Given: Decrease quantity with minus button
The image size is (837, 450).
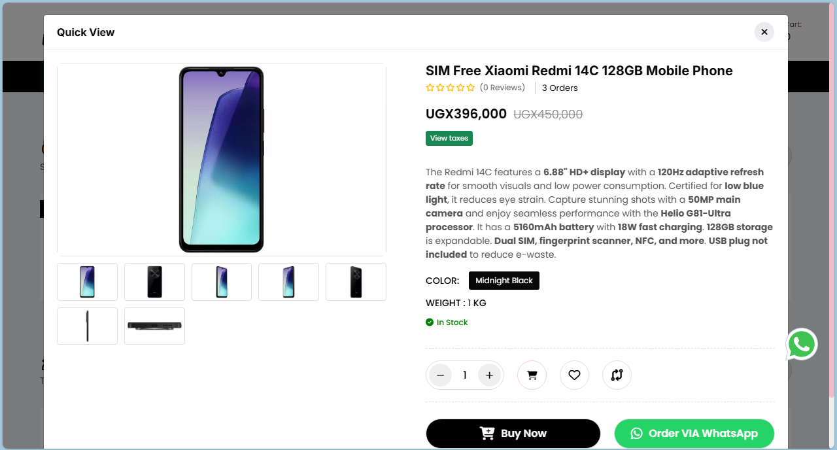Looking at the screenshot, I should click(441, 375).
